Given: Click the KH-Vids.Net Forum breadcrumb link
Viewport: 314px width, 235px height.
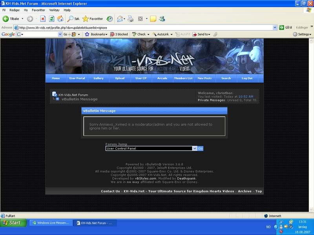Looking at the screenshot, I should (73, 95).
